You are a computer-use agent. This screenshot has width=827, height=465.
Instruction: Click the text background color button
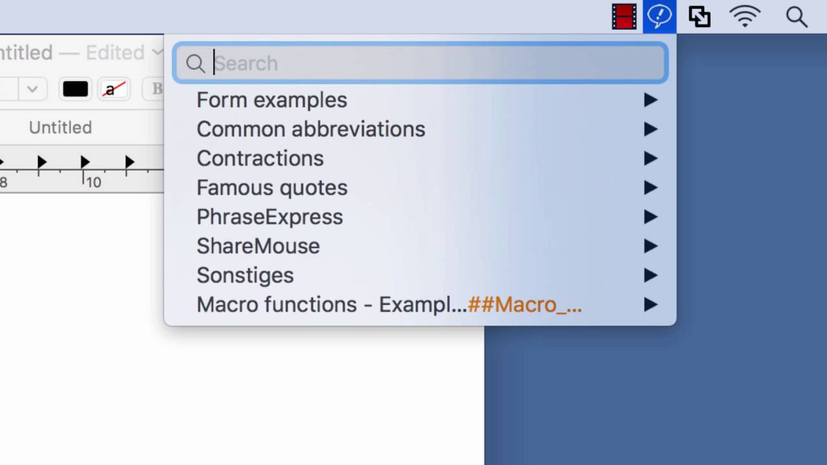click(114, 89)
